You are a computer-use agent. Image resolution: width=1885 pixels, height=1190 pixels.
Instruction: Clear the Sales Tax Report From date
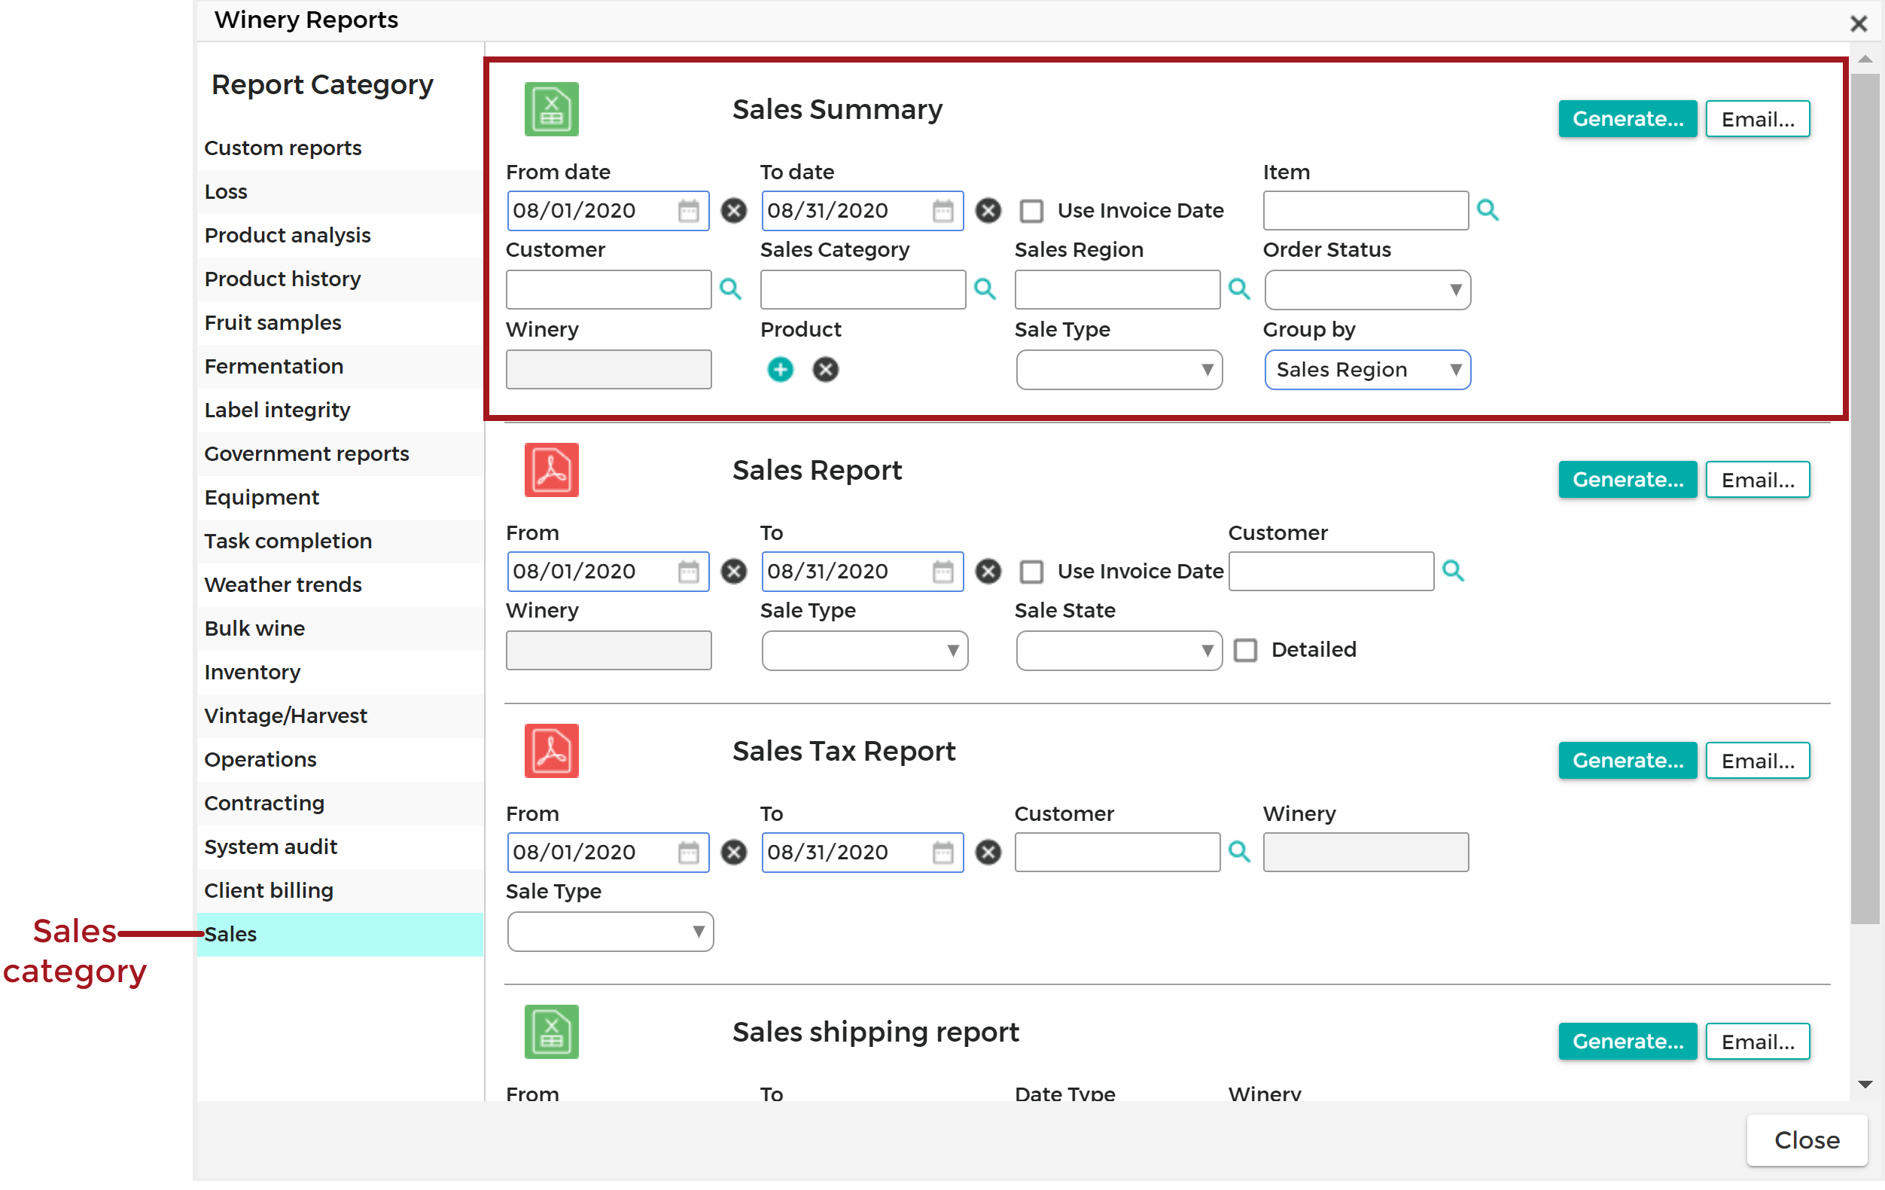tap(733, 853)
